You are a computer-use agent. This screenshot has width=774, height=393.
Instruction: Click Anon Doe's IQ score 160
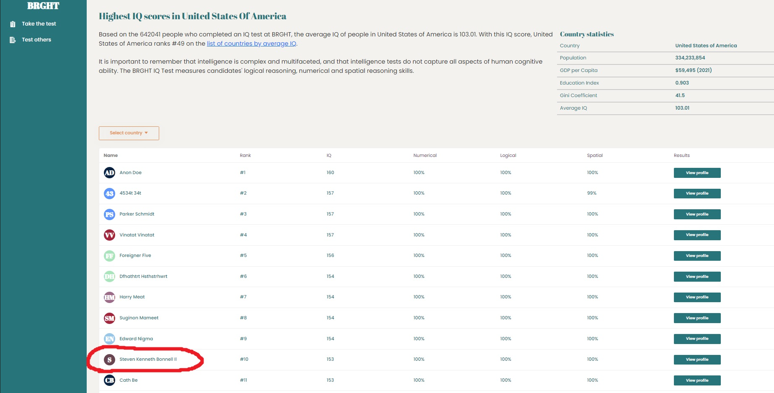(x=330, y=172)
